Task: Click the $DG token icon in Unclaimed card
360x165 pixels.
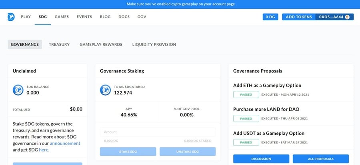Action: [18, 90]
